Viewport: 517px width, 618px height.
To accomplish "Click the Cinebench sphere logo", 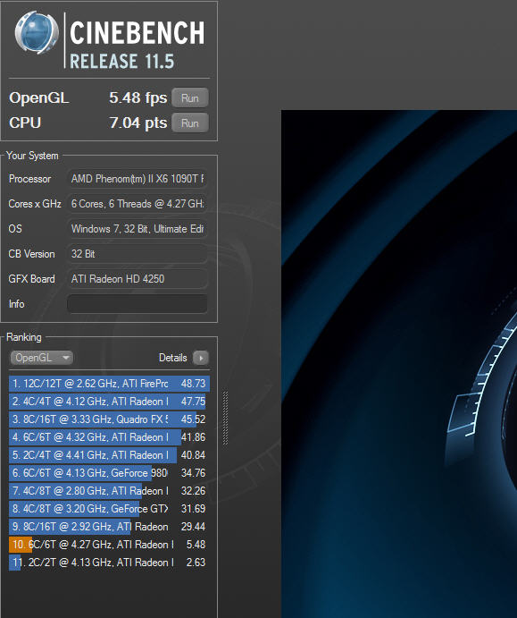I will pyautogui.click(x=37, y=33).
